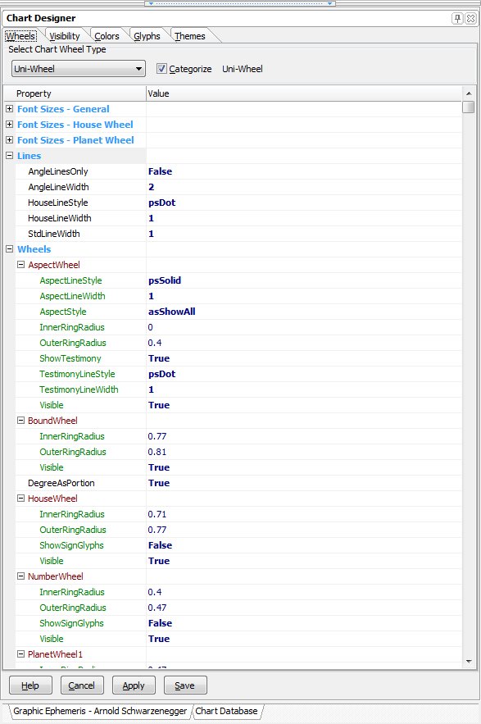Image resolution: width=481 pixels, height=724 pixels.
Task: Expand Font Sizes - House Wheel category
Action: point(9,125)
